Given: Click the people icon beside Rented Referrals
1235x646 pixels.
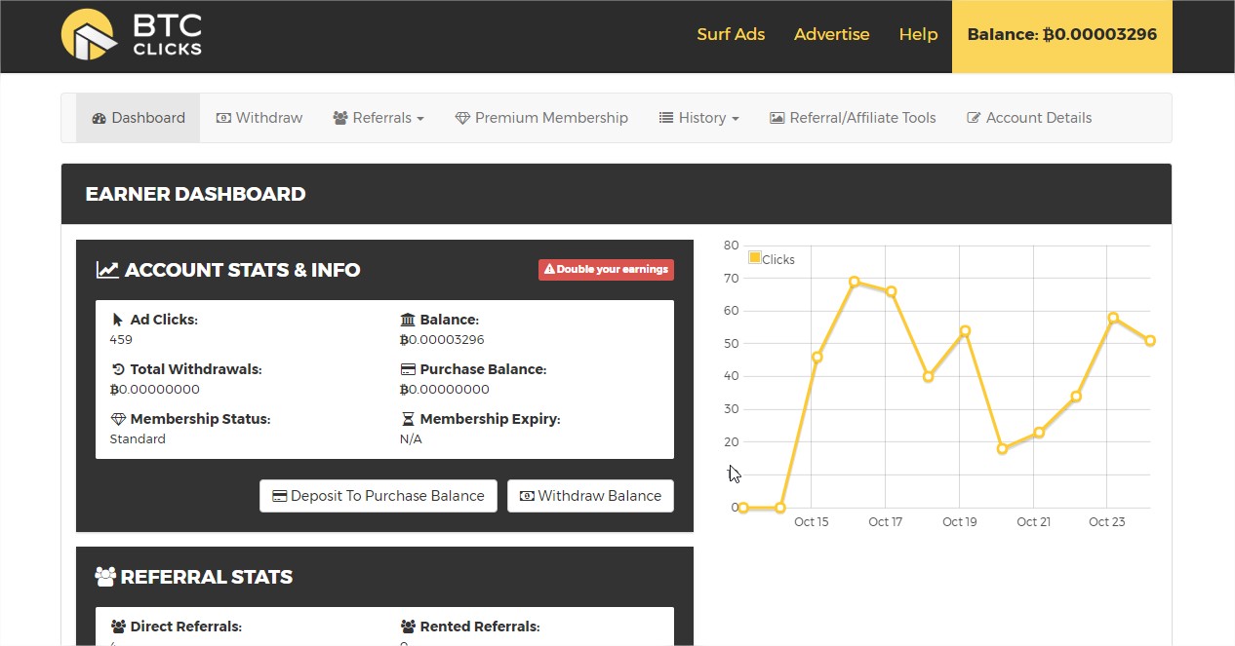Looking at the screenshot, I should tap(408, 627).
